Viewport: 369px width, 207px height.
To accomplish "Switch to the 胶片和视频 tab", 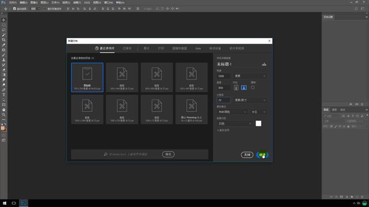I will click(237, 48).
